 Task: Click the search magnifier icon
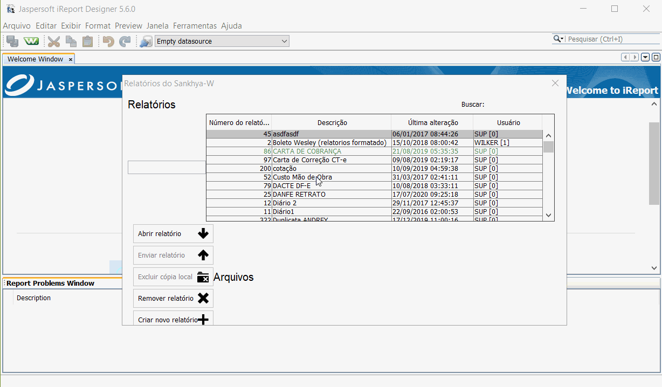(x=558, y=39)
